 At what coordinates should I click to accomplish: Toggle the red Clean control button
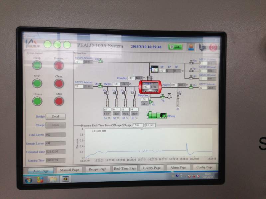59,84
